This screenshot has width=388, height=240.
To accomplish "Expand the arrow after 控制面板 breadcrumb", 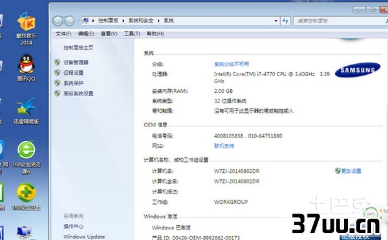I will 124,21.
